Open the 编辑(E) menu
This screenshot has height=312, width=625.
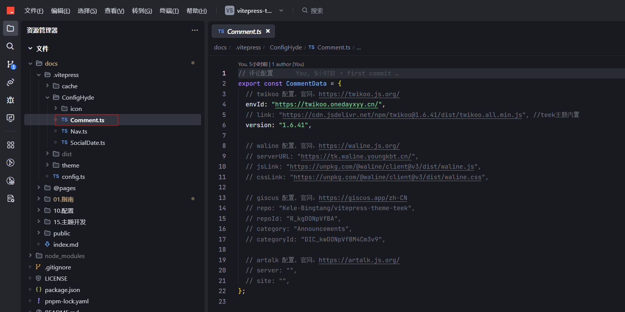click(x=60, y=11)
